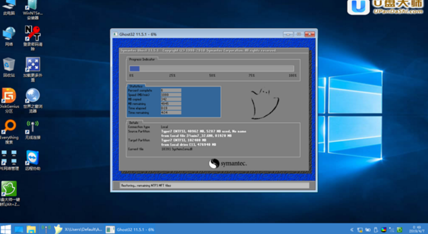Switch to Ghost32 11.5.1 taskbar button
Image resolution: width=428 pixels, height=234 pixels.
[x=131, y=229]
